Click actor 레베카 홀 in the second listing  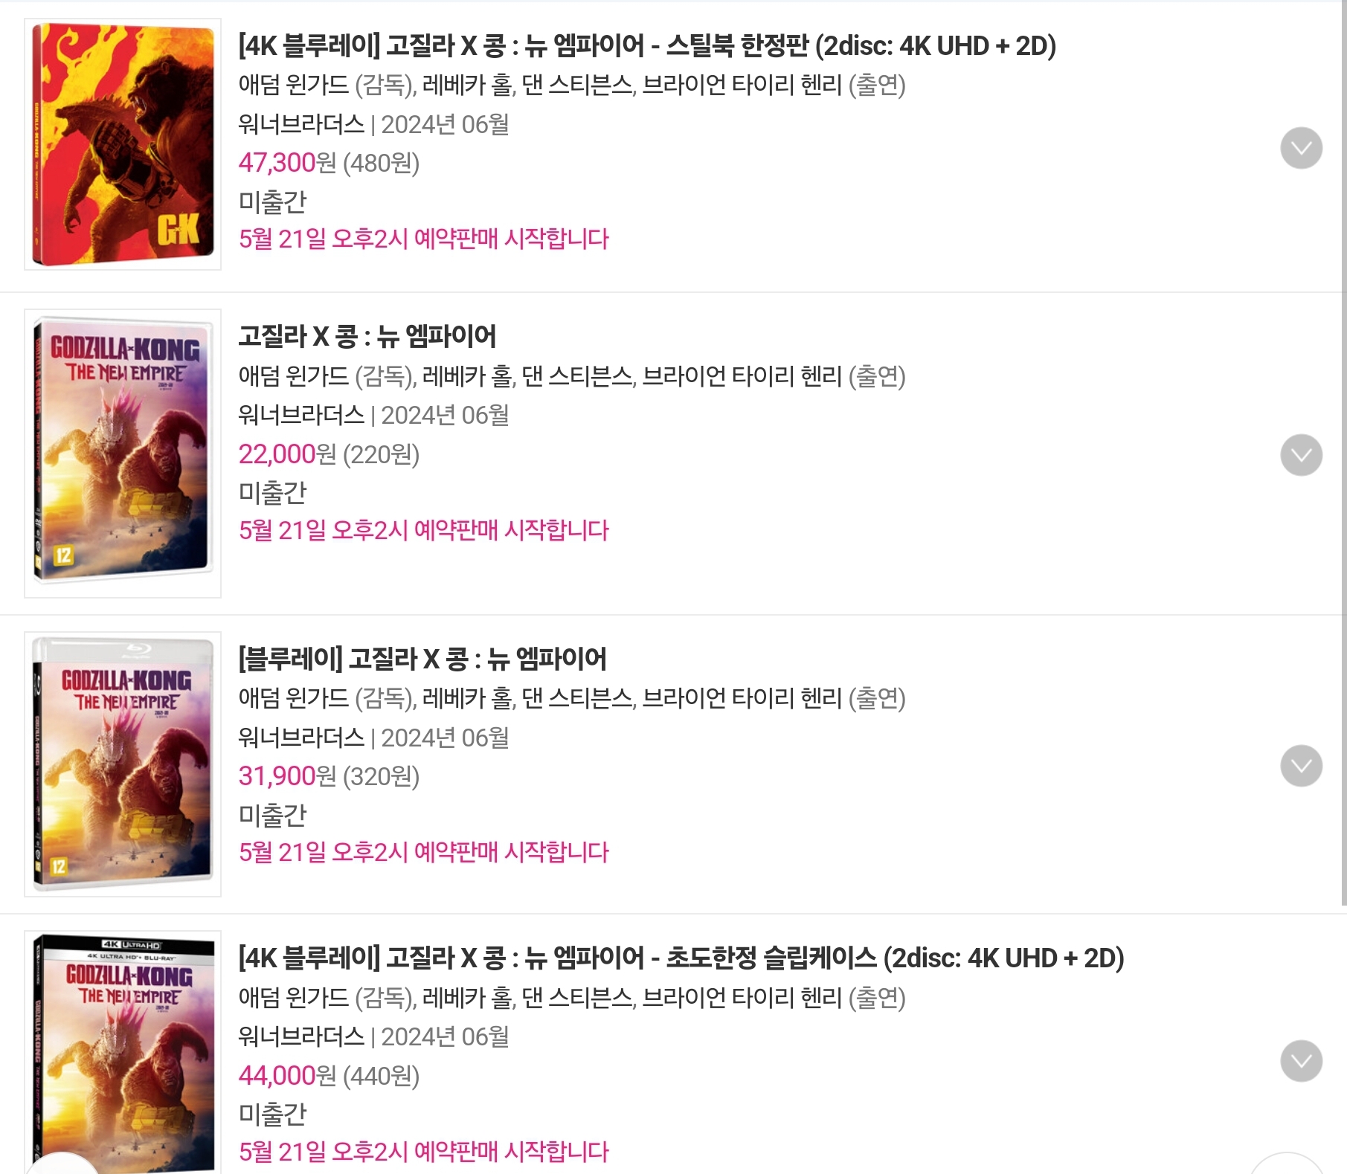(467, 376)
